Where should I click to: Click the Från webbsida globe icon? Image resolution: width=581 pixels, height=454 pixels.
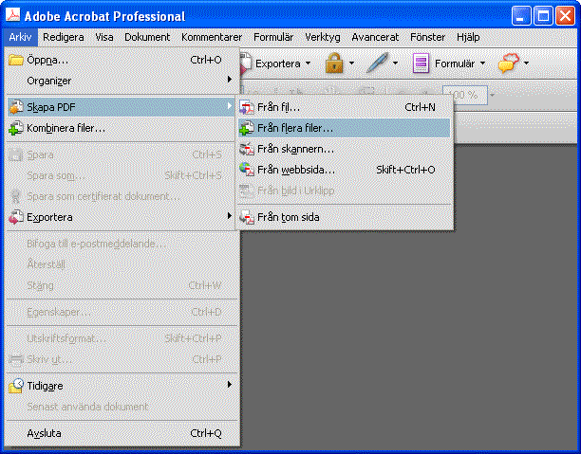pyautogui.click(x=247, y=170)
